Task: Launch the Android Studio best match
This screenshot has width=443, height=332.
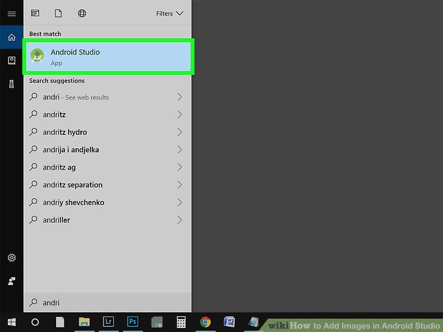Action: pos(108,57)
